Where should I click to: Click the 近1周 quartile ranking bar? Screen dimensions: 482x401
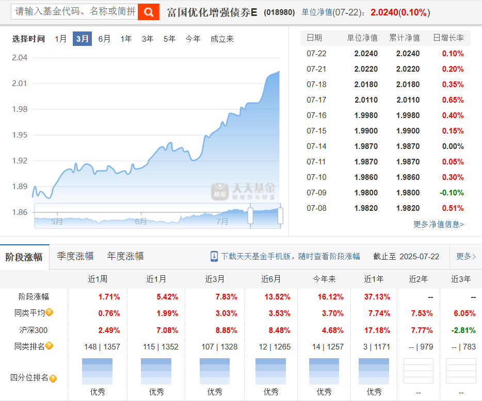point(97,371)
